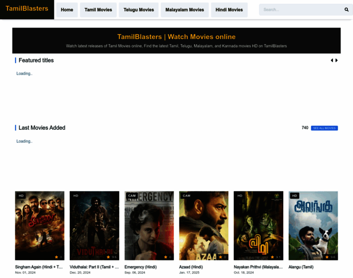The image size is (353, 278).
Task: Click HD badge on Nayakan Prithvi poster
Action: [x=240, y=196]
